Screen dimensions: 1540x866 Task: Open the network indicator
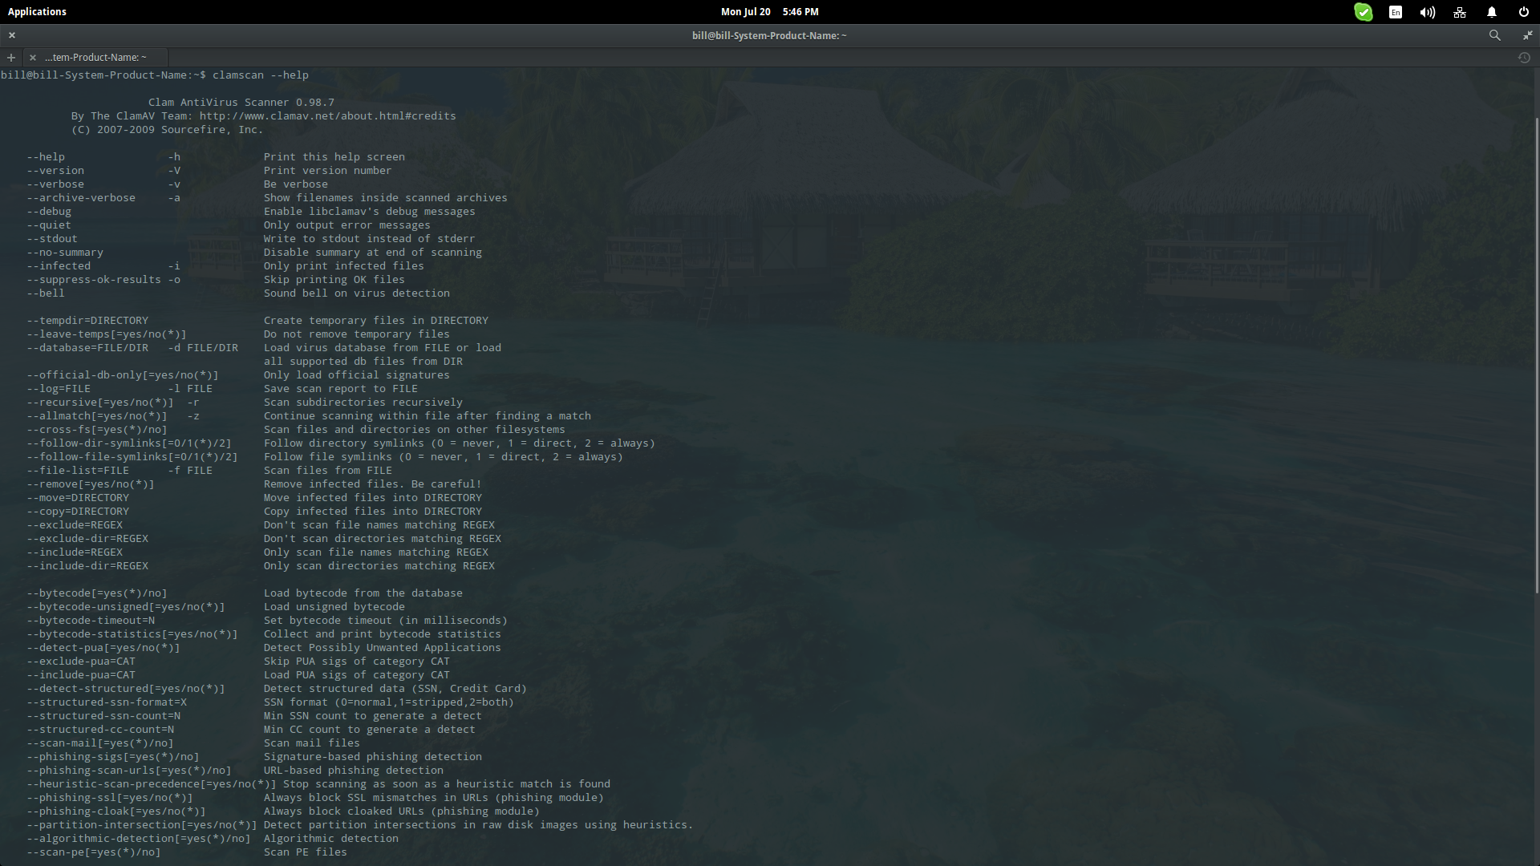coord(1460,12)
